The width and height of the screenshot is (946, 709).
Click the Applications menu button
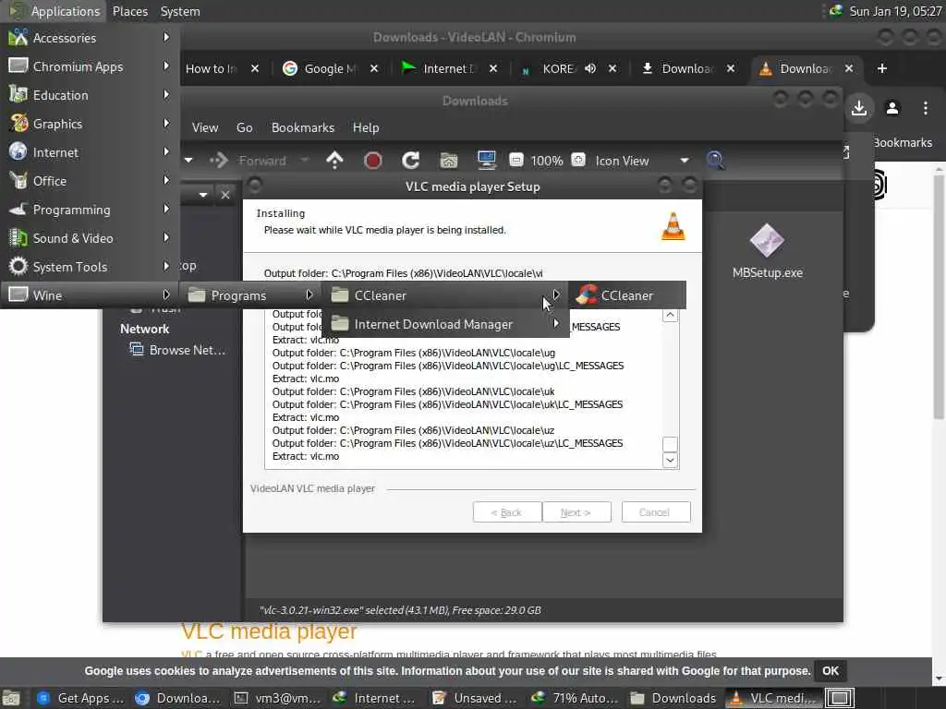(x=54, y=11)
